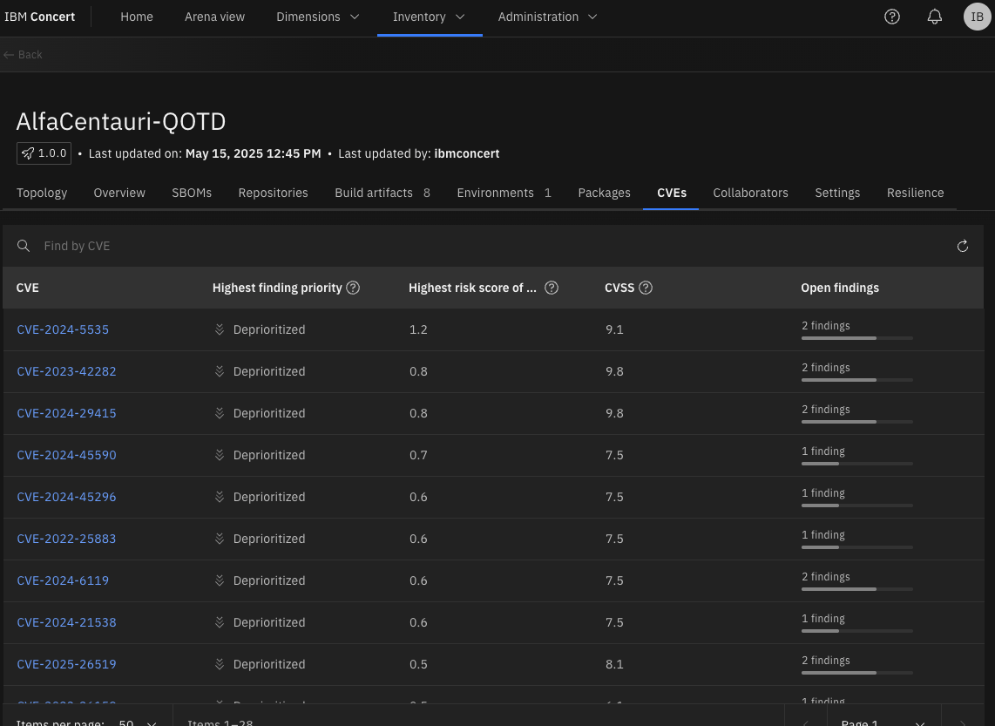
Task: Click the AlfaCentauri-QOTD application title
Action: tap(121, 121)
